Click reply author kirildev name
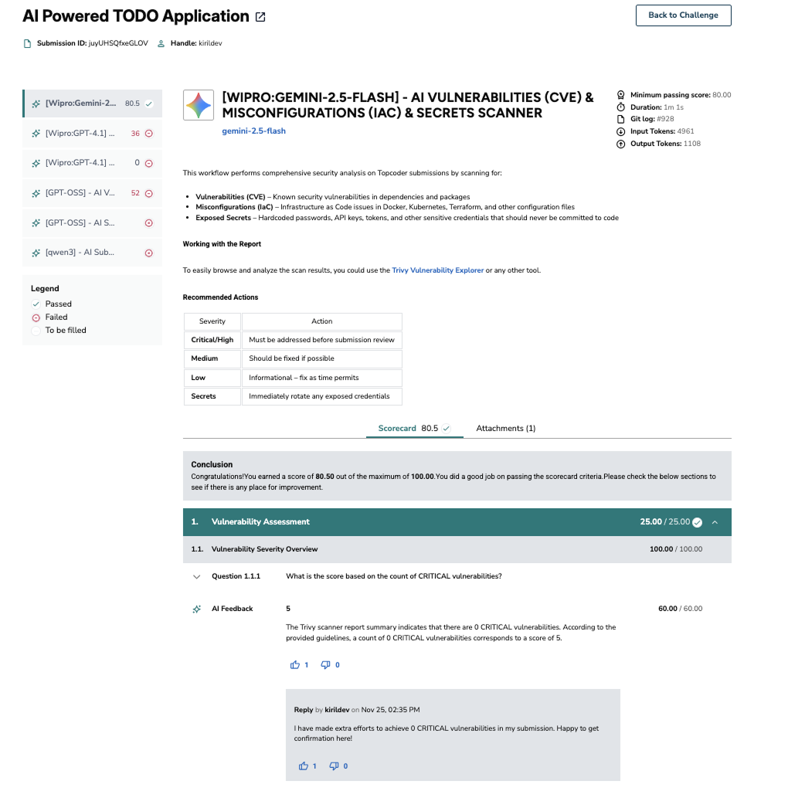805x791 pixels. tap(337, 710)
